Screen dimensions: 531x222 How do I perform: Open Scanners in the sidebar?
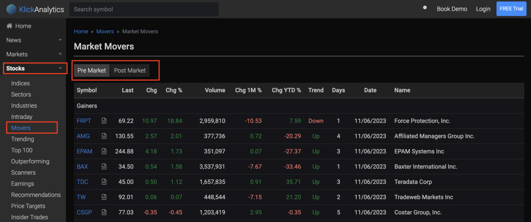pyautogui.click(x=23, y=172)
